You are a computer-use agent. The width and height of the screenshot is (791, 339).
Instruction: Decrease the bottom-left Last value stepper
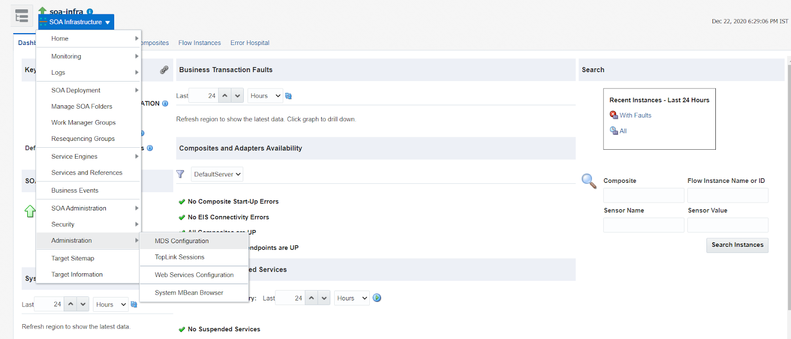83,304
